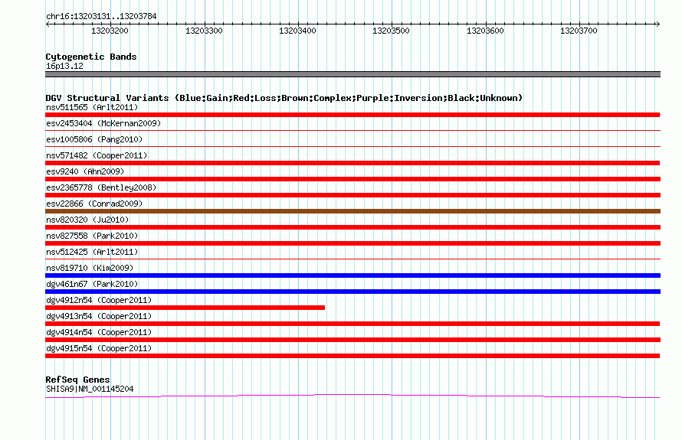682x440 pixels.
Task: Select the gray 16p13.12 band bar
Action: pos(352,74)
